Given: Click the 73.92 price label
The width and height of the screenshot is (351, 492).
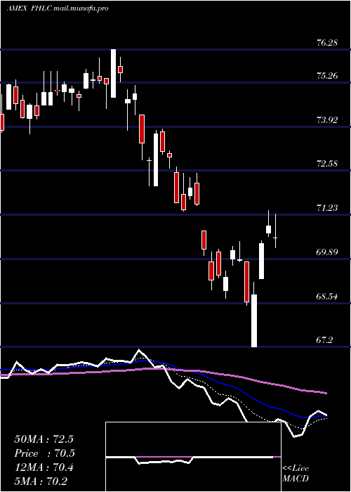Looking at the screenshot, I should point(327,120).
